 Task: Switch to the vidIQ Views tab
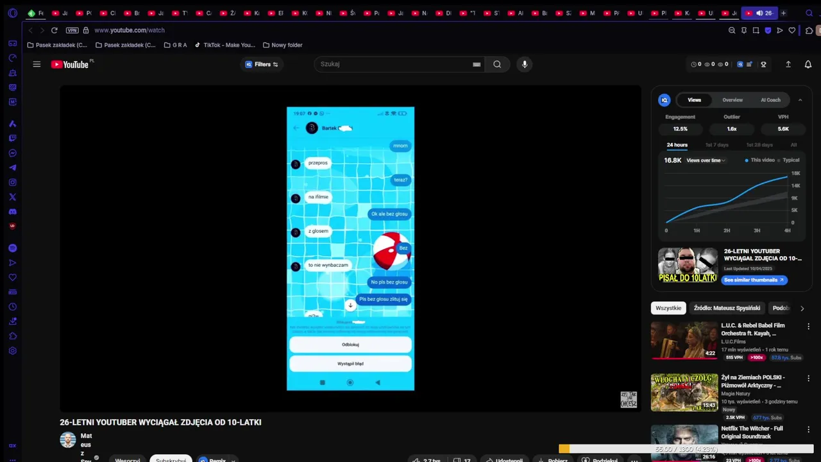tap(695, 100)
